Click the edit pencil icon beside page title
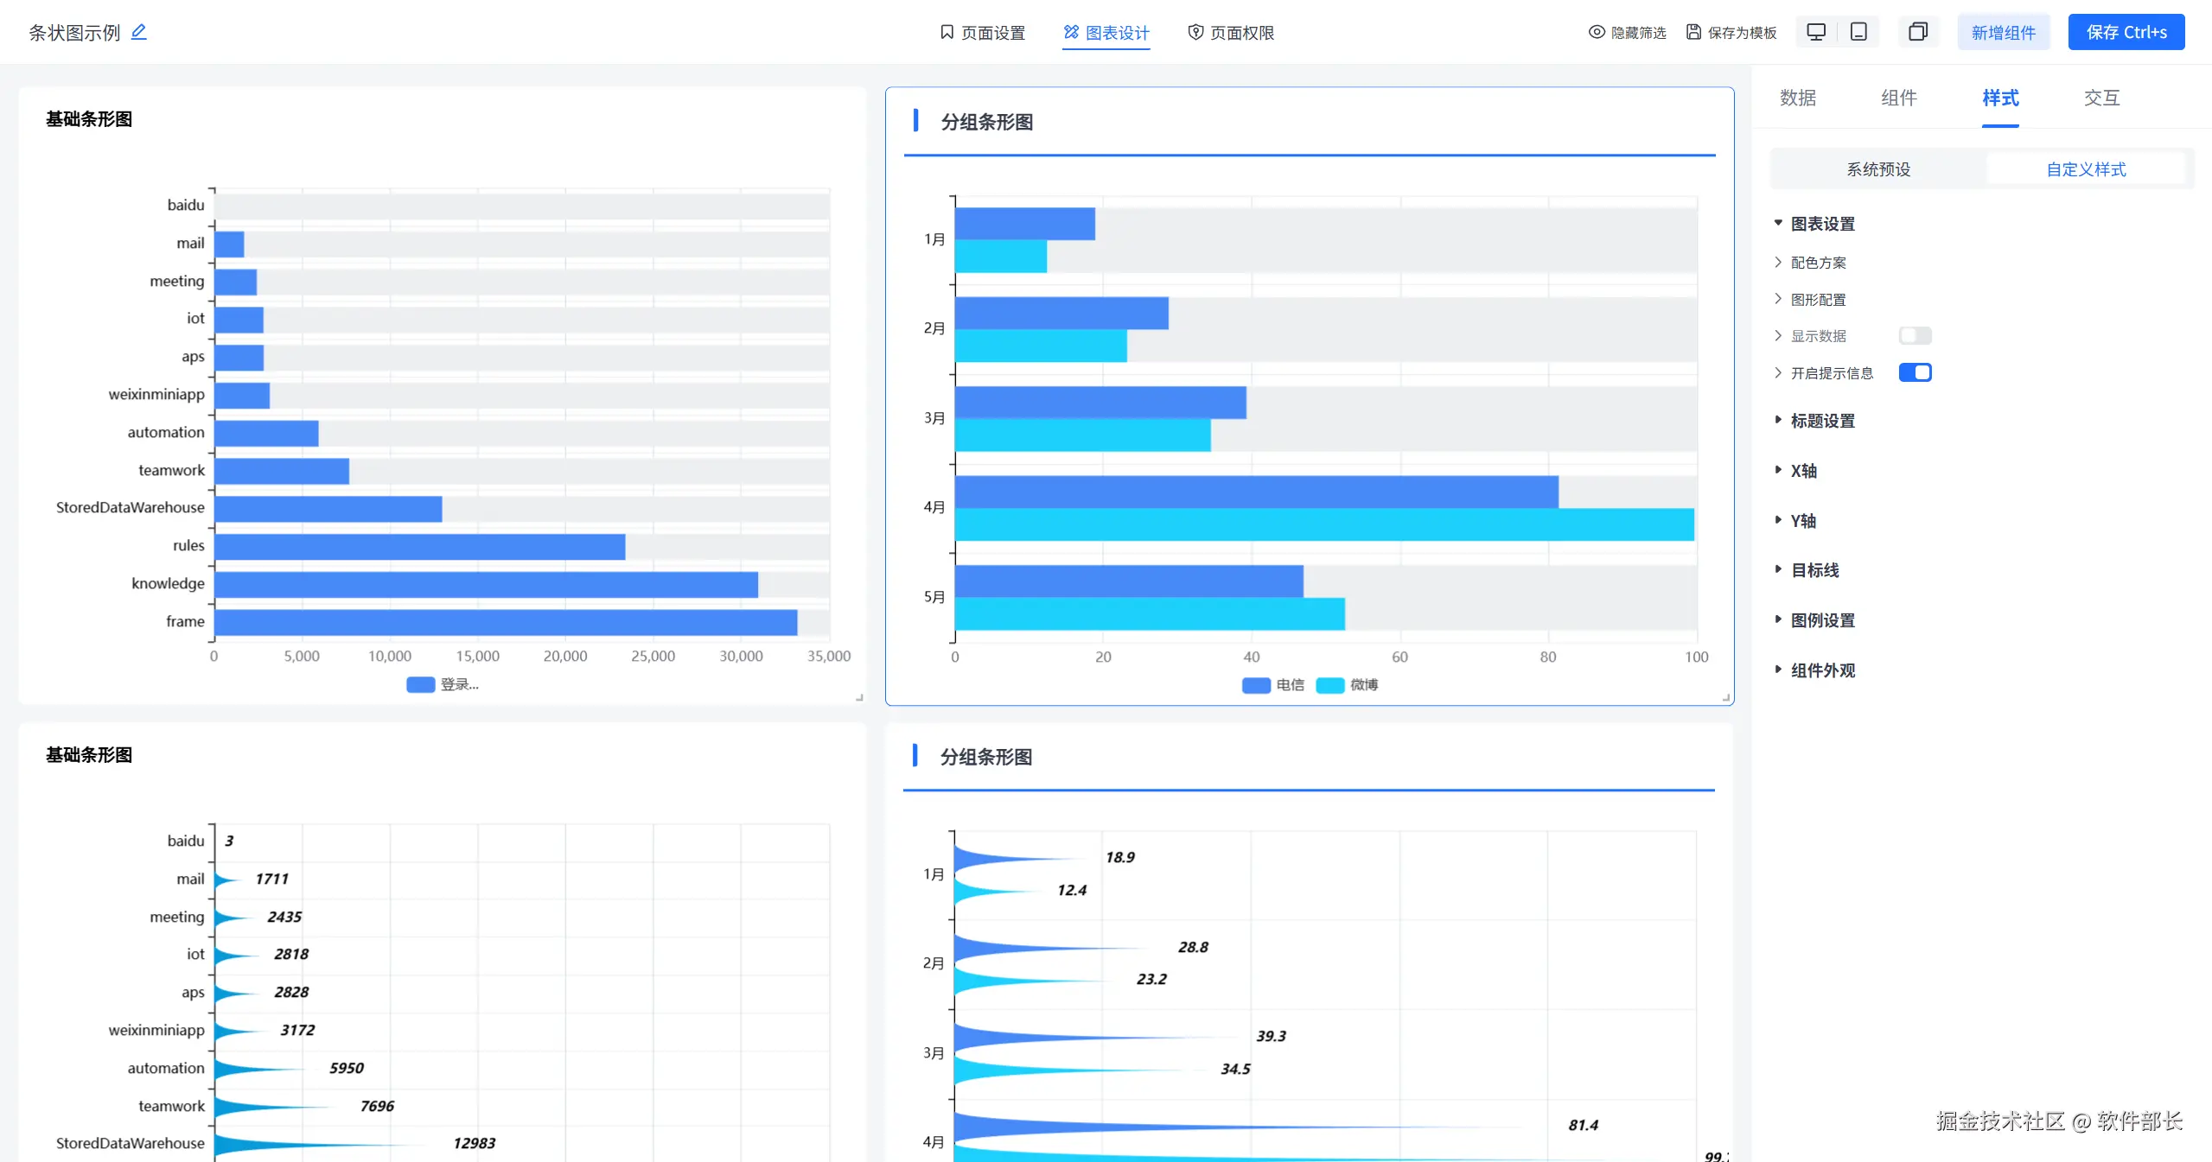The image size is (2212, 1162). (138, 32)
